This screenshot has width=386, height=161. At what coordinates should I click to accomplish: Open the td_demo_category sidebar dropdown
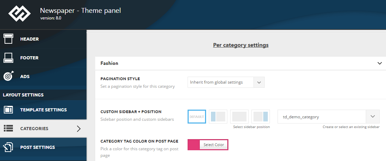(329, 117)
